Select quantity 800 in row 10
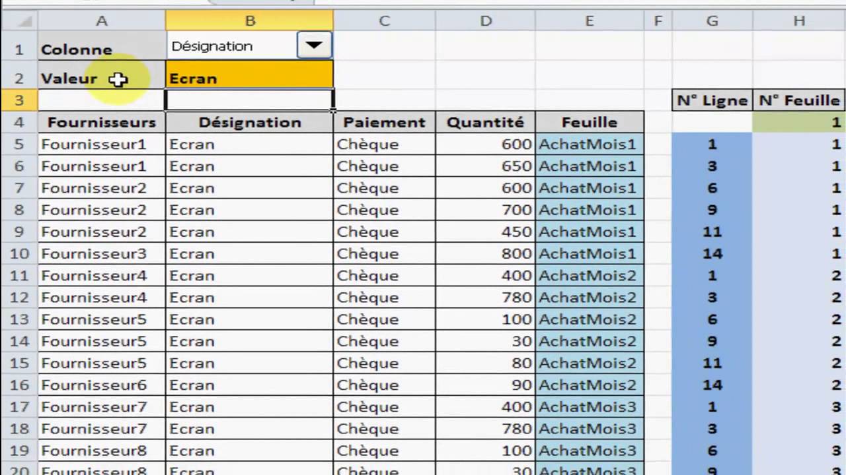 click(486, 253)
